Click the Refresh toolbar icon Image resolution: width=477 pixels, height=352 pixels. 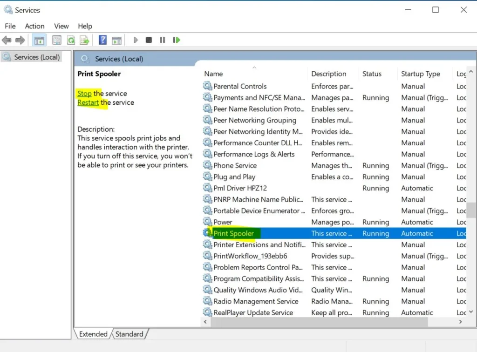[x=71, y=40]
